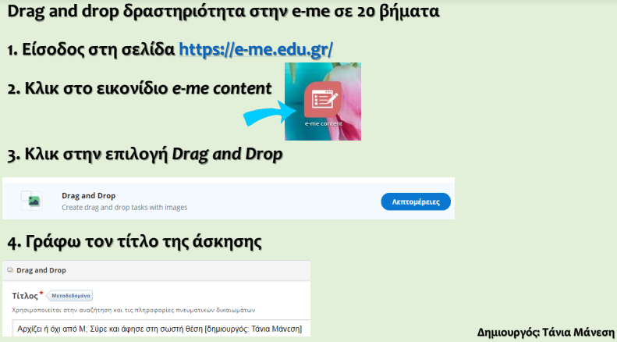Image resolution: width=617 pixels, height=342 pixels.
Task: Click into the Τίτλος title input field
Action: click(x=161, y=328)
